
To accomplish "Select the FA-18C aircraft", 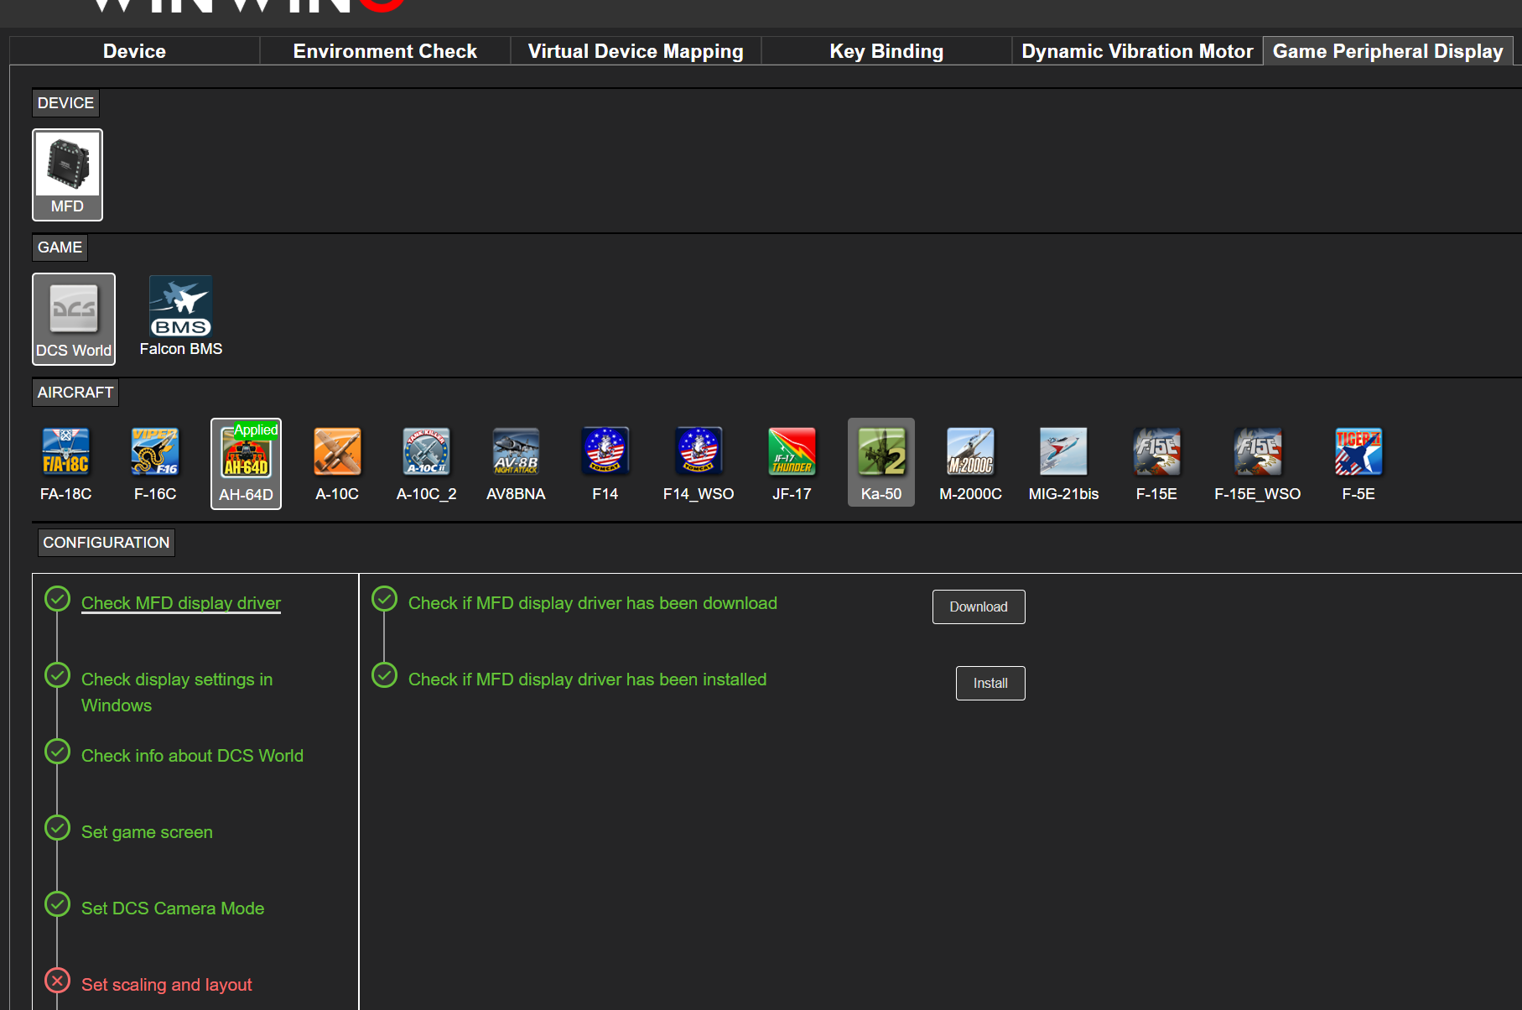I will [x=66, y=464].
